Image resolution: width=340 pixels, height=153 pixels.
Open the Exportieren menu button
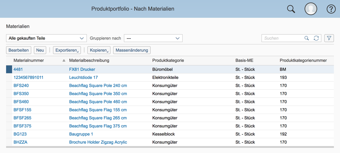(67, 50)
